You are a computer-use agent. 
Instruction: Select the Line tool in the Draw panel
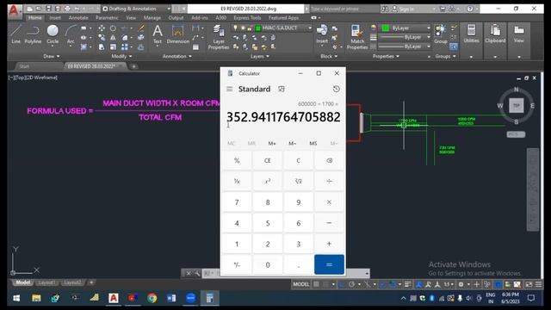(15, 34)
